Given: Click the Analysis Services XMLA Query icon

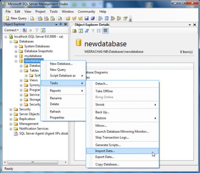Looking at the screenshot, I should point(53,19).
